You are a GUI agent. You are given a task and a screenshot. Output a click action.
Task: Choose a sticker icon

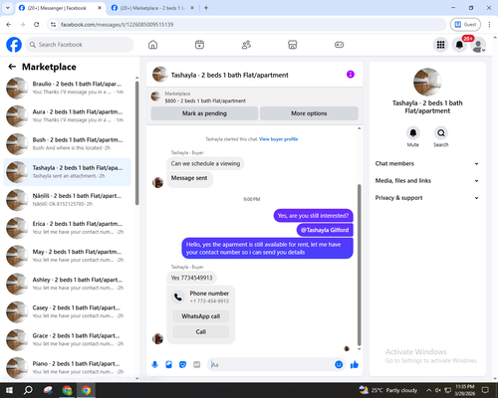pos(182,365)
